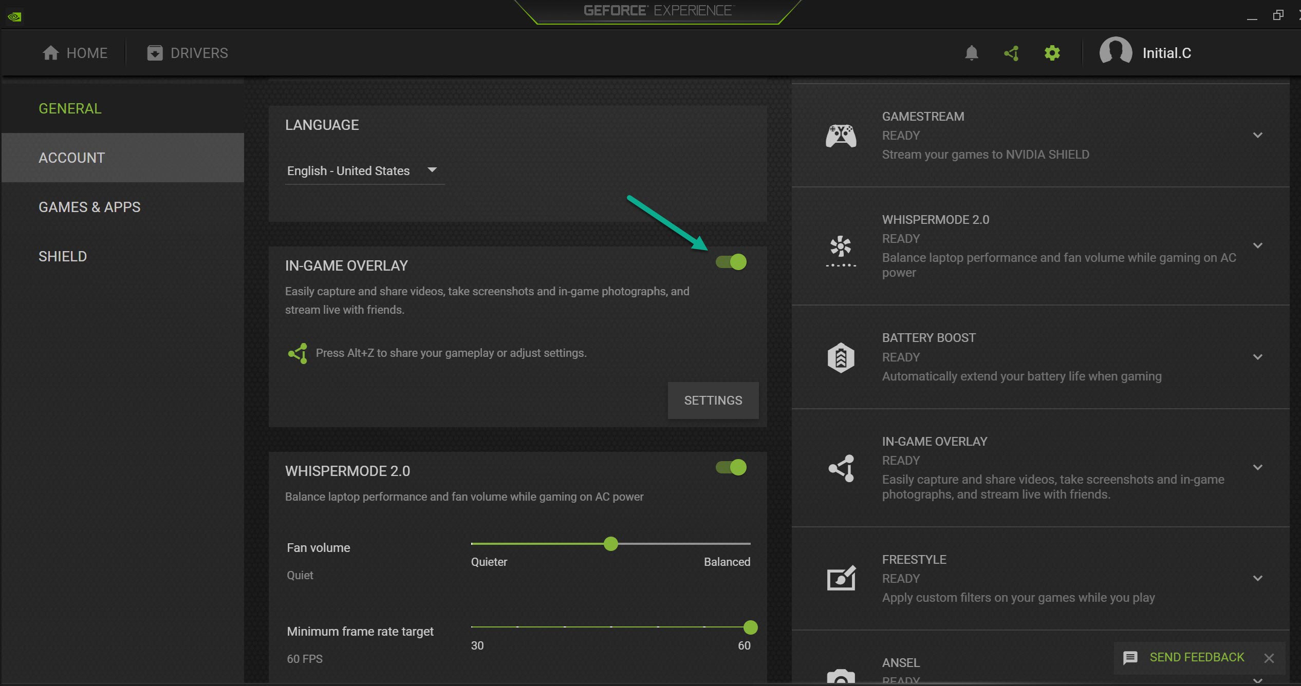Viewport: 1301px width, 686px height.
Task: Click the Battery Boost hexagon icon
Action: (841, 357)
